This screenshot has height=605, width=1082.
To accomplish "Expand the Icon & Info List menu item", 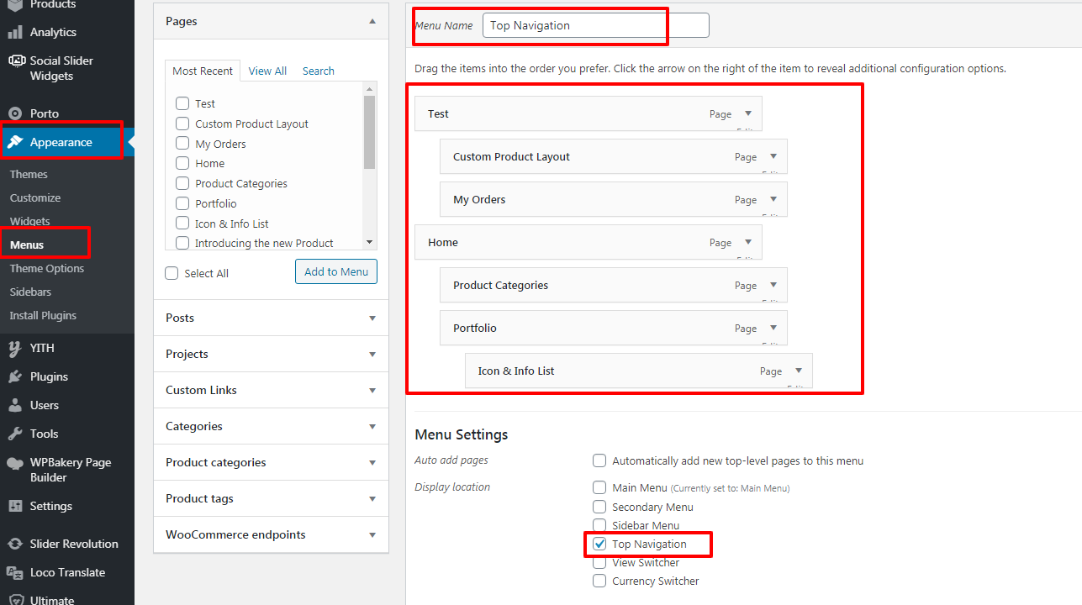I will [798, 371].
